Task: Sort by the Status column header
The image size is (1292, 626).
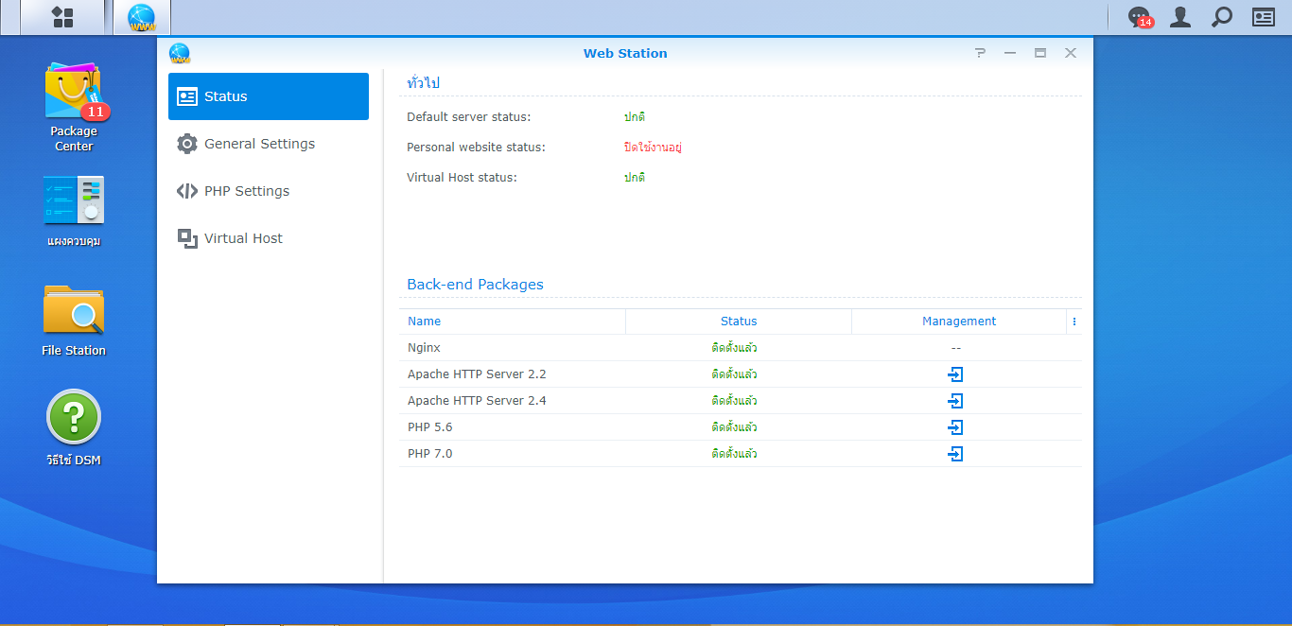Action: pyautogui.click(x=739, y=322)
